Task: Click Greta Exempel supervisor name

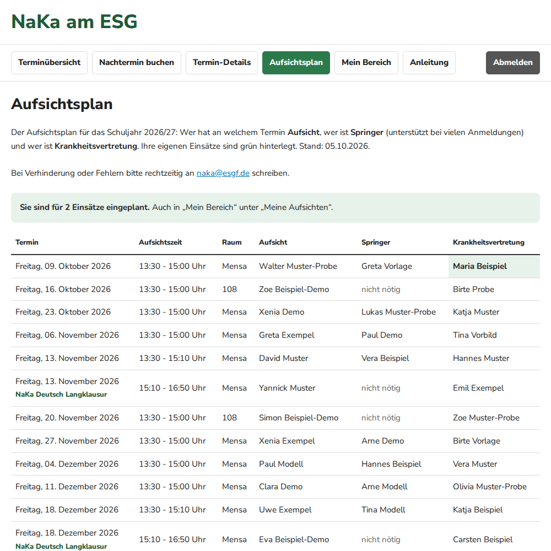Action: pyautogui.click(x=287, y=335)
